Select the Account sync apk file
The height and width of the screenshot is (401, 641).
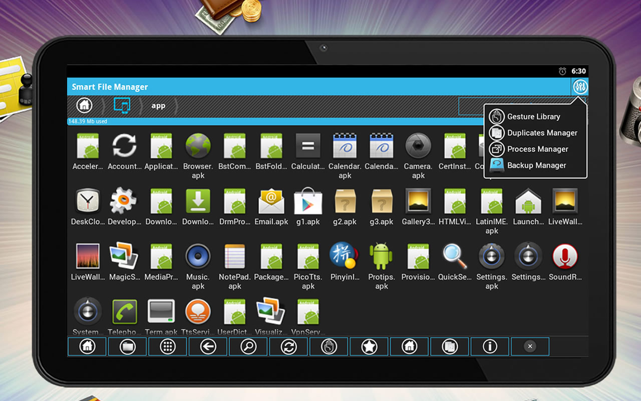(x=124, y=151)
